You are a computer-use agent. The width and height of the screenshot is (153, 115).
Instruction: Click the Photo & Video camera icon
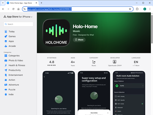pyautogui.click(x=6, y=61)
